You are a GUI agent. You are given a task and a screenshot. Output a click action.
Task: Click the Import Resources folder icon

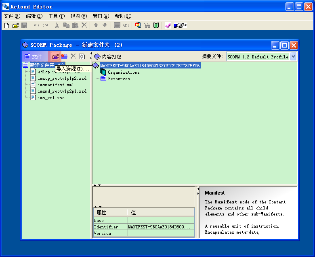55,56
